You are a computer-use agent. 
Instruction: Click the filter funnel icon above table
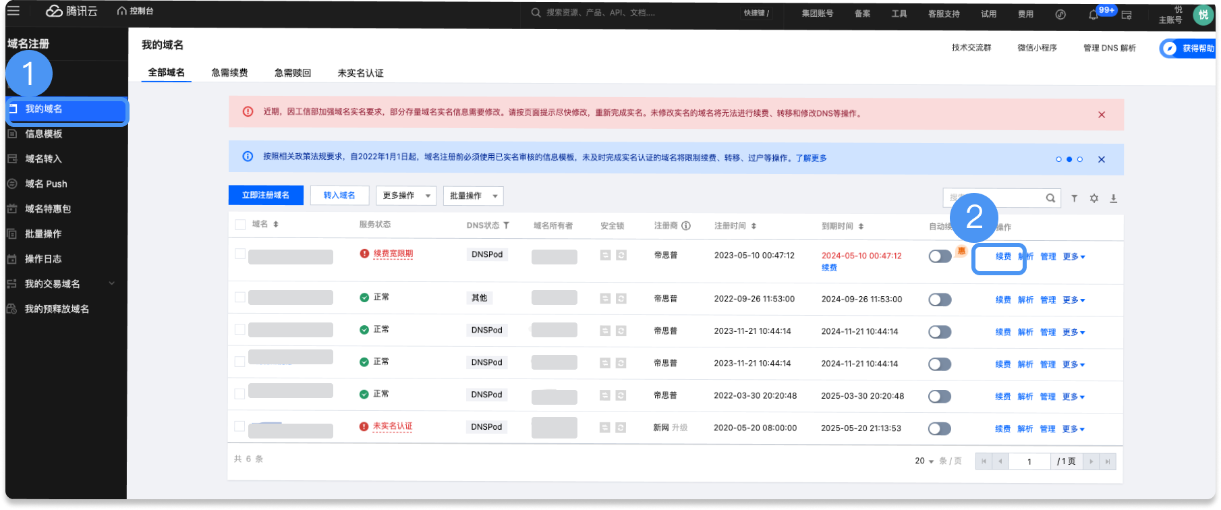pyautogui.click(x=1075, y=198)
